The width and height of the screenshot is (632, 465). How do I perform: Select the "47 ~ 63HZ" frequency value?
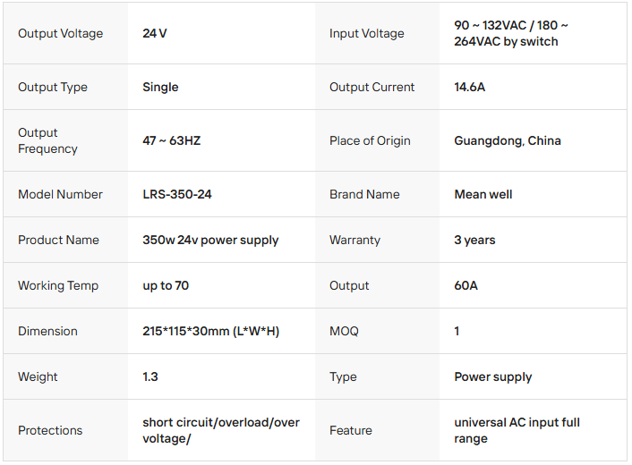click(x=171, y=141)
